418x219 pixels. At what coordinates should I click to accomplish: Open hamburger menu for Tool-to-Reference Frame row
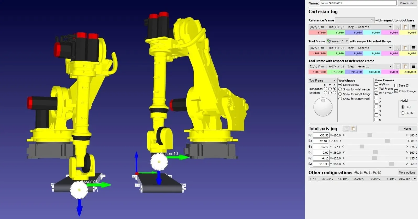pos(414,66)
